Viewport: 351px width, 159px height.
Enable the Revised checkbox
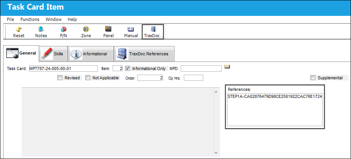(x=60, y=78)
